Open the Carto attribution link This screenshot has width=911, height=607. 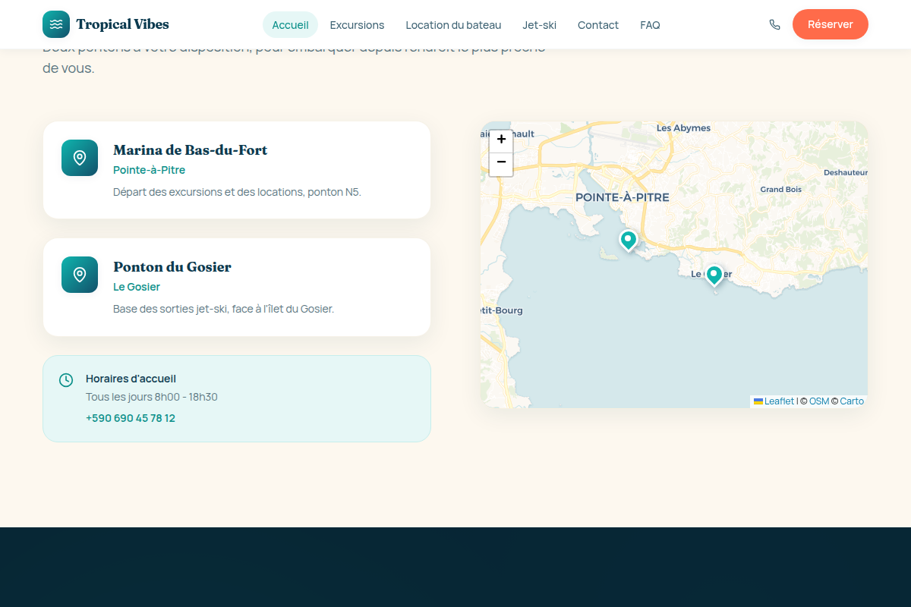click(852, 401)
